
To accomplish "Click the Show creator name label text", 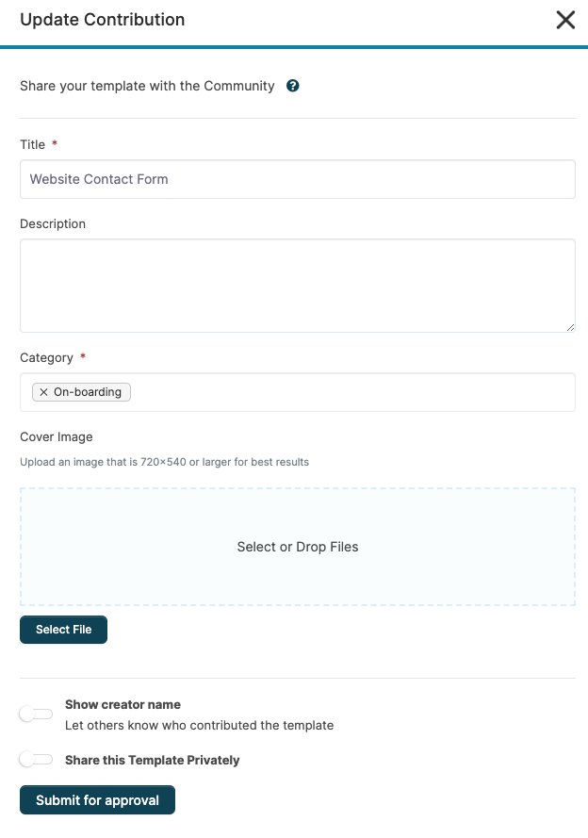I will (122, 704).
